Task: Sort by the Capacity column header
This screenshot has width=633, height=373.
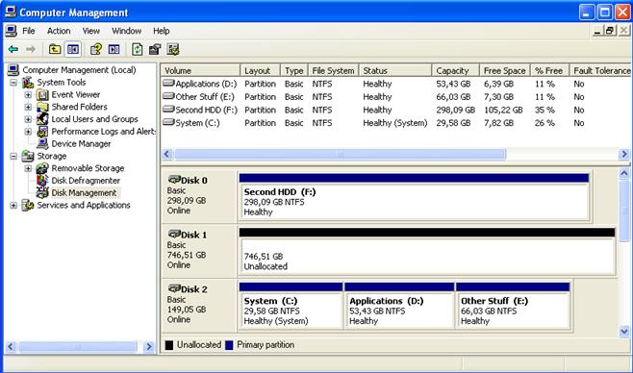Action: [455, 70]
